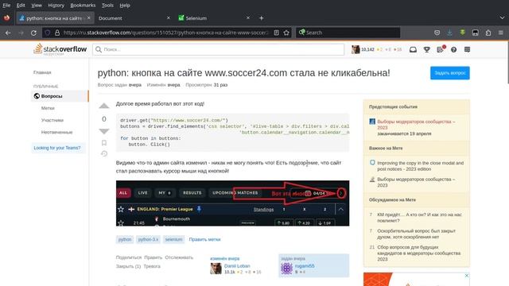Open the Pocket save icon
Viewport: 509px width, 286px height.
(437, 33)
